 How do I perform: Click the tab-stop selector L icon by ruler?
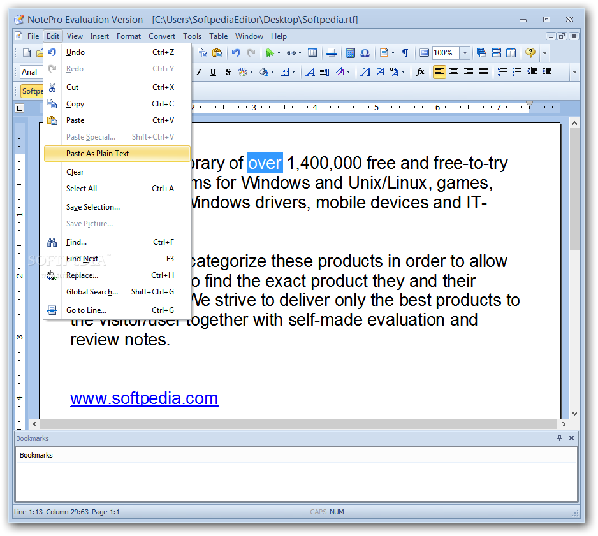pyautogui.click(x=20, y=108)
